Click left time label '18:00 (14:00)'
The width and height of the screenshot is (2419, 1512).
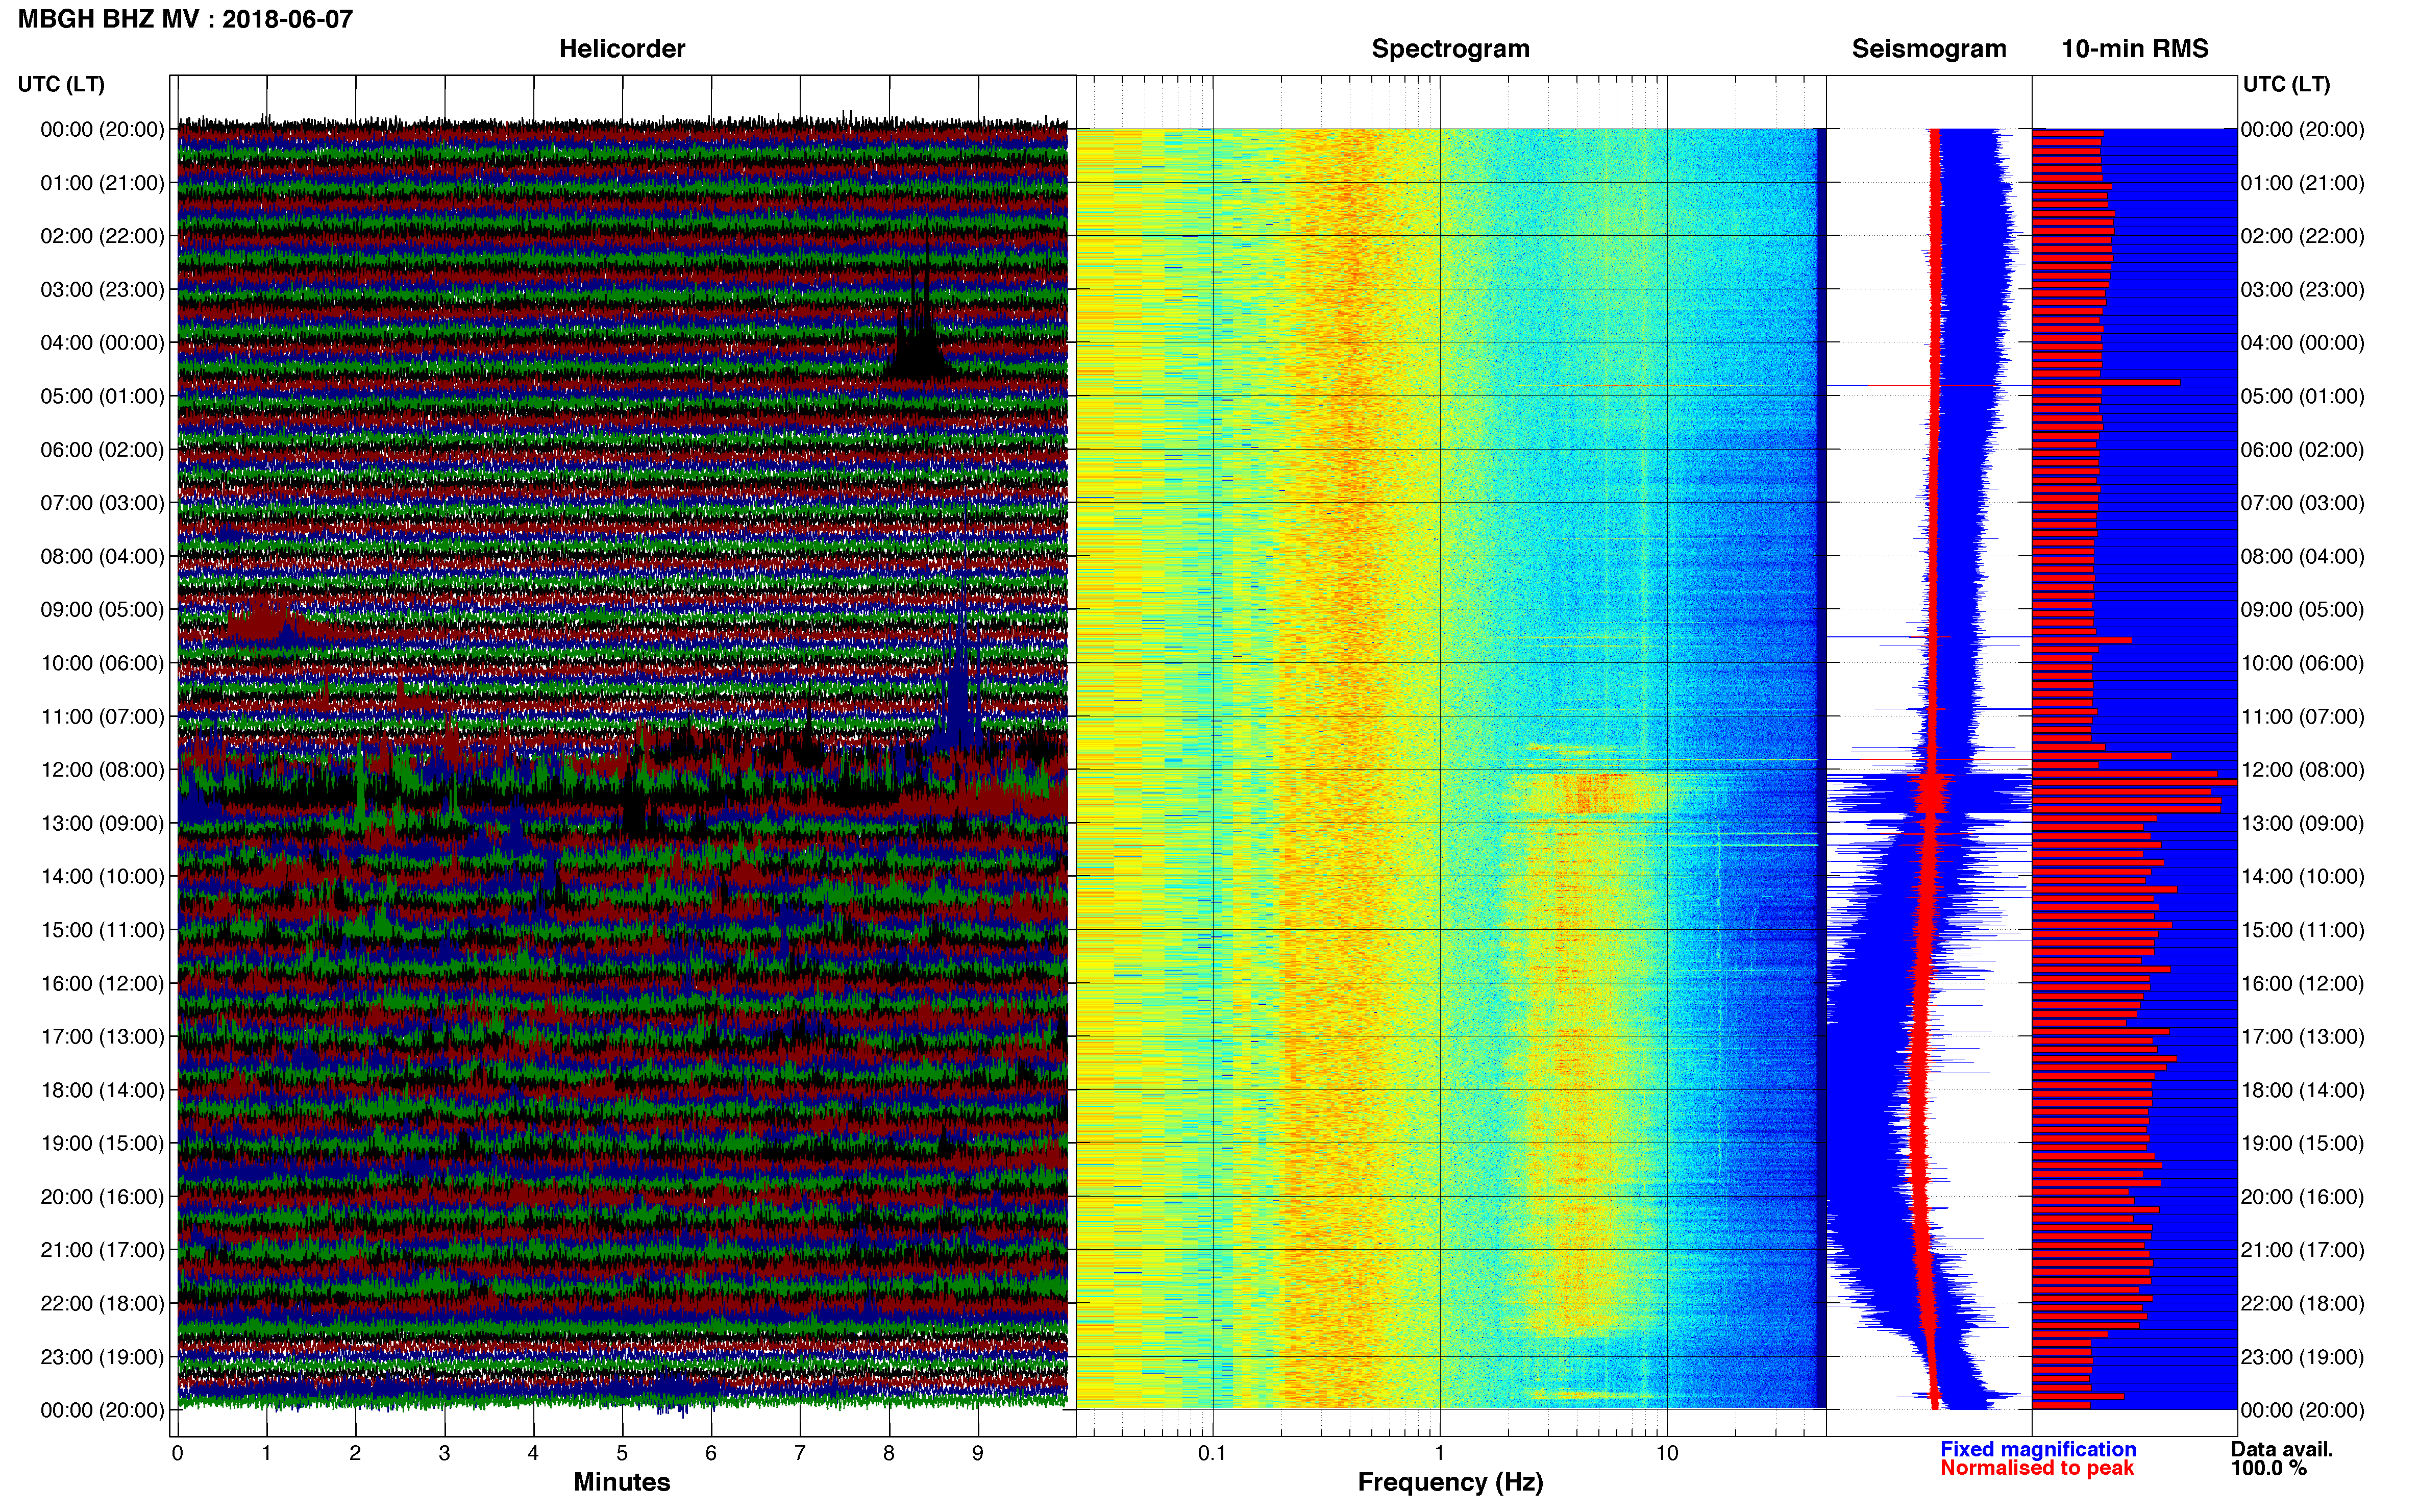[x=102, y=1090]
